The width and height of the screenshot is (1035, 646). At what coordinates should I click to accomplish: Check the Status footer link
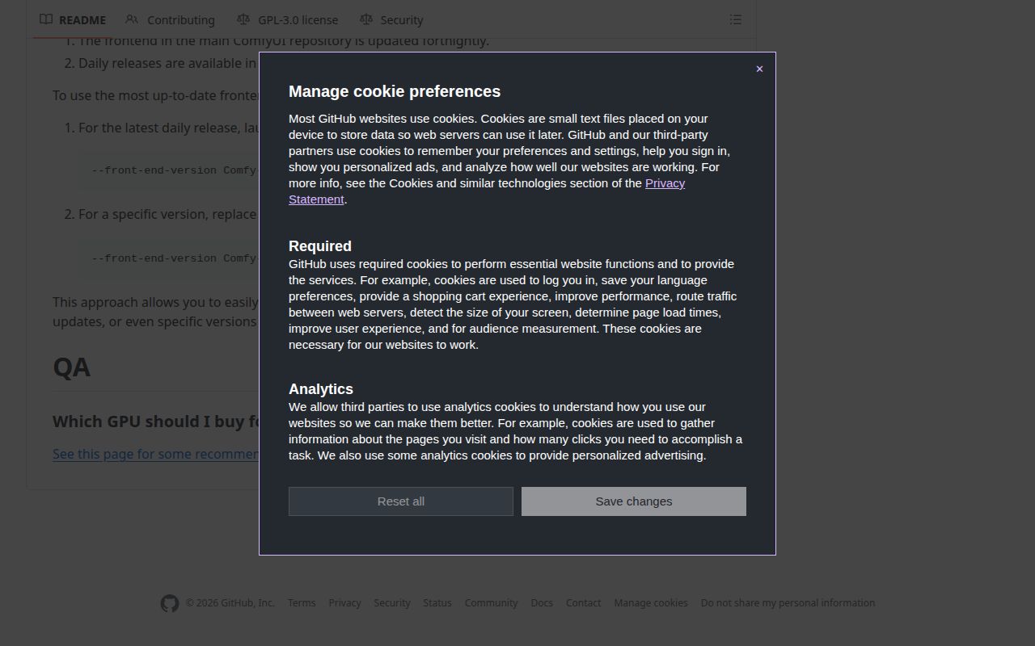coord(437,603)
